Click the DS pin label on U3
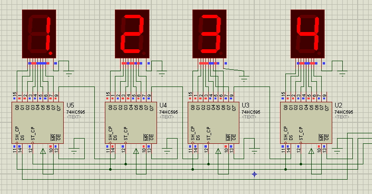Screen dimensions: 372x194 [x=198, y=138]
